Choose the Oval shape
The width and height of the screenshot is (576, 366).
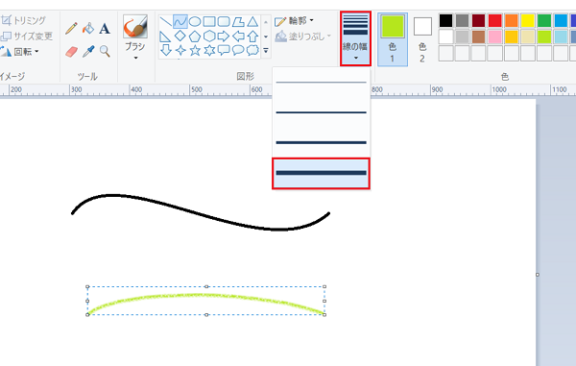(195, 22)
